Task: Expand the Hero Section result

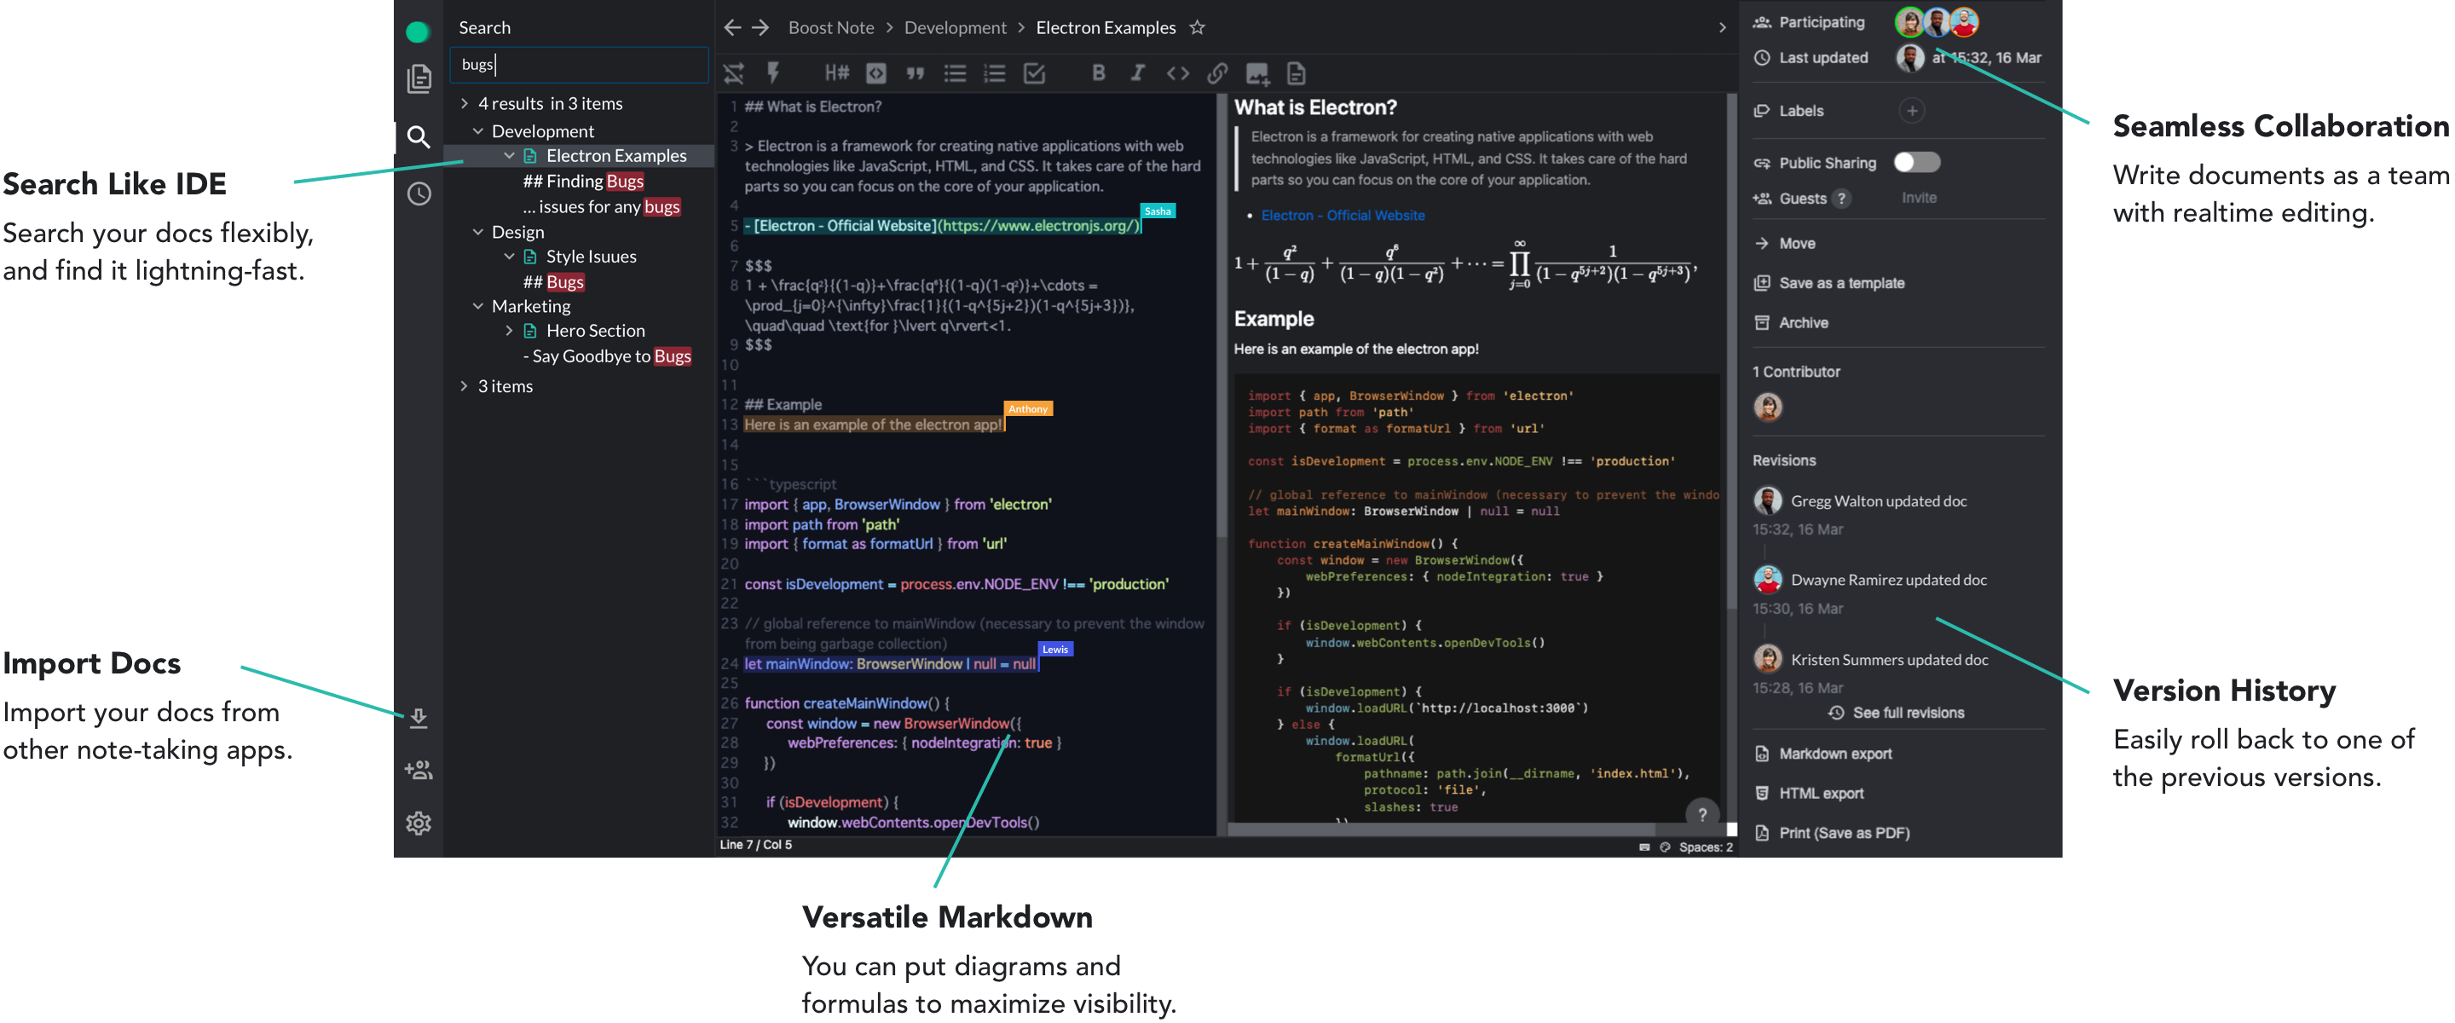Action: pos(509,331)
